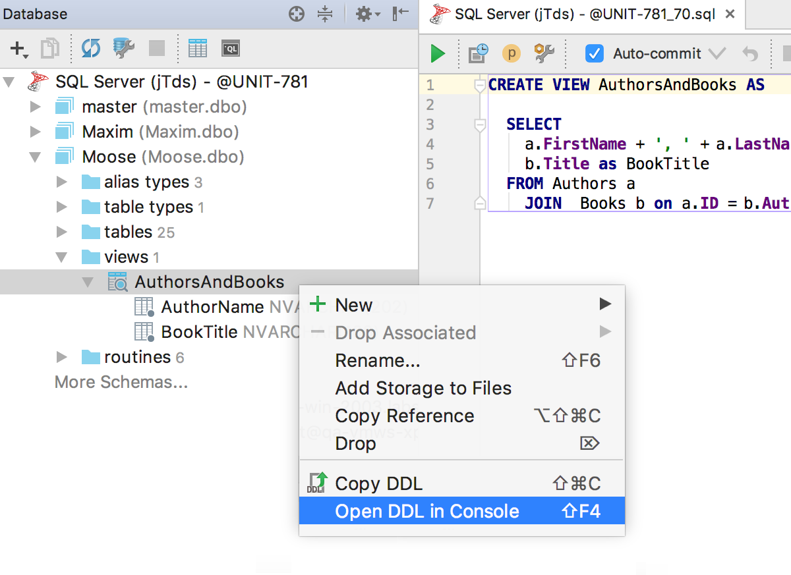Click the Duplicate data source icon
Viewport: 791px width, 575px height.
(50, 48)
